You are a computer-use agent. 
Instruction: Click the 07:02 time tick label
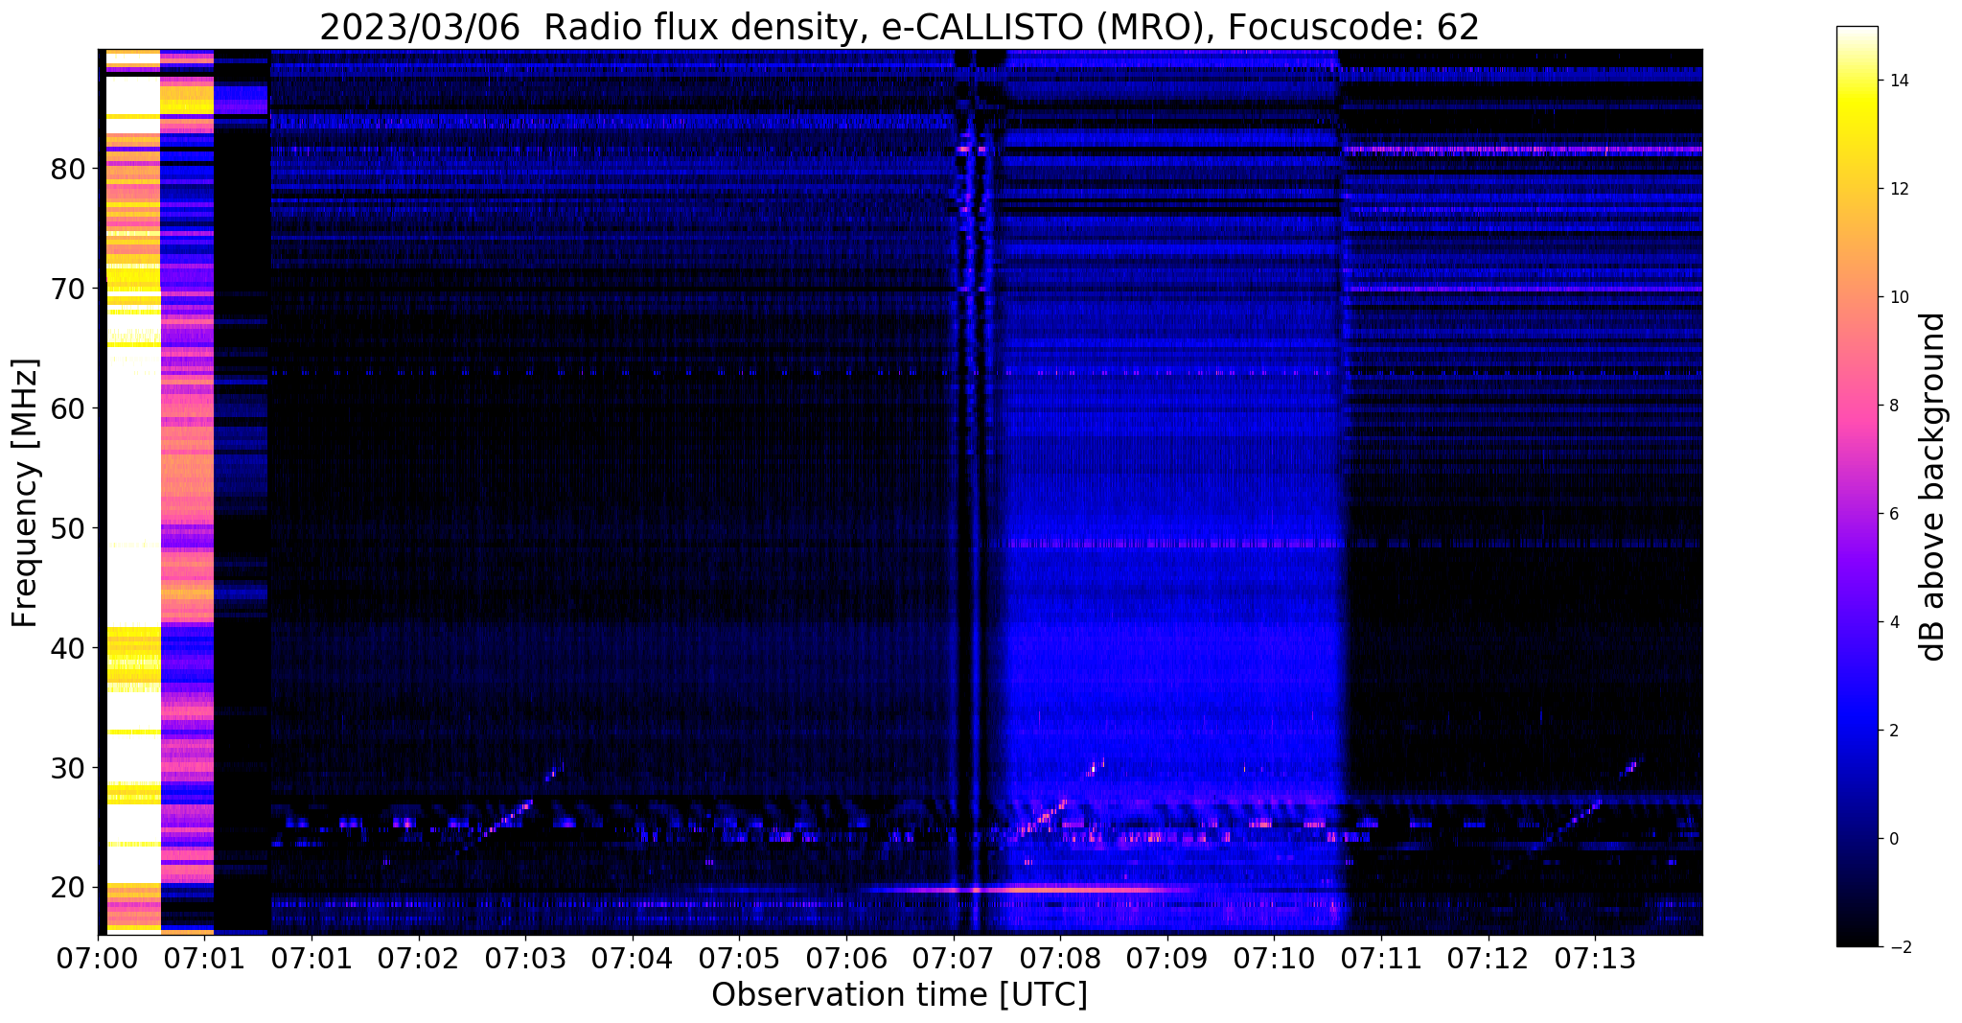tap(418, 958)
